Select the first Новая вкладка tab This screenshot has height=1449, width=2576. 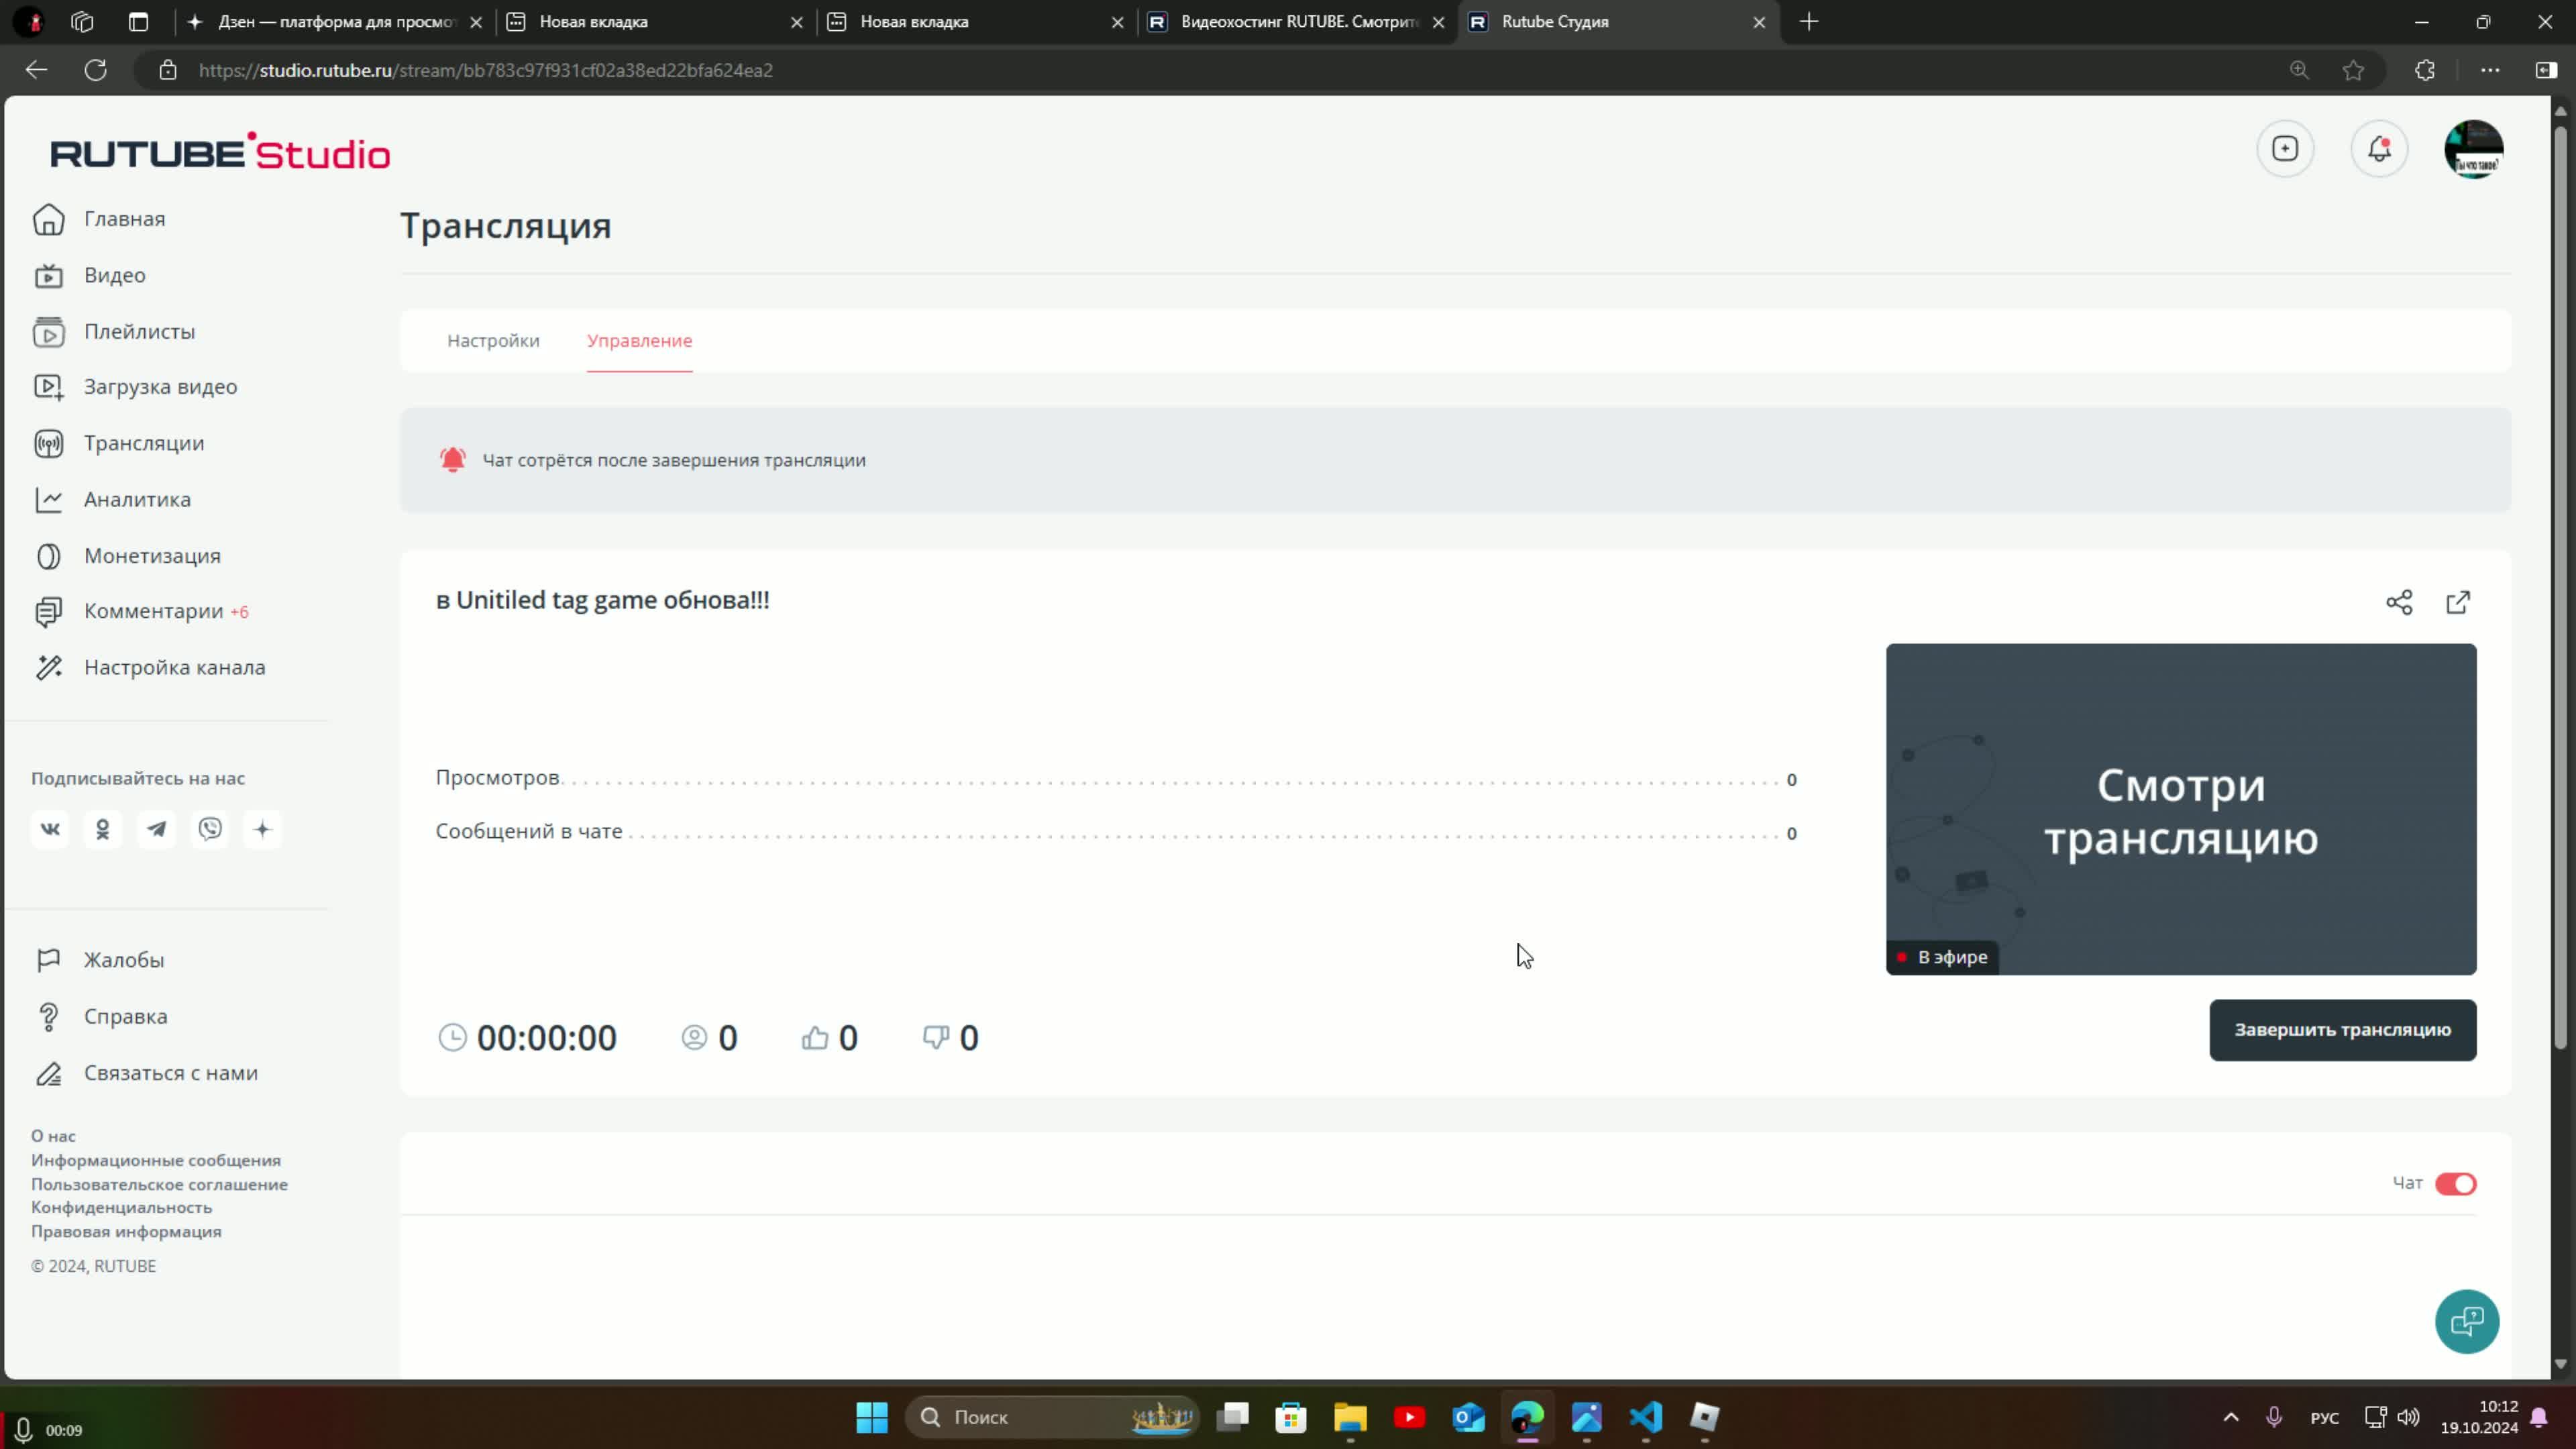[x=655, y=22]
